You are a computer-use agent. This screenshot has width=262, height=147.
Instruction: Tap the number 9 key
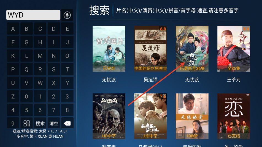13,123
